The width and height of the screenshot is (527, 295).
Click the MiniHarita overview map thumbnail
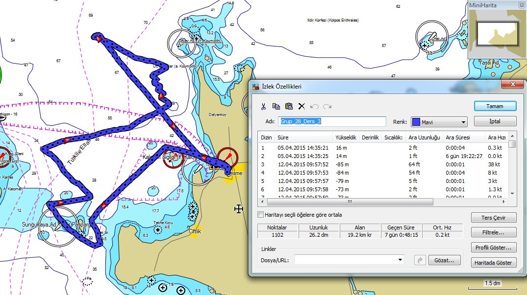click(x=497, y=33)
